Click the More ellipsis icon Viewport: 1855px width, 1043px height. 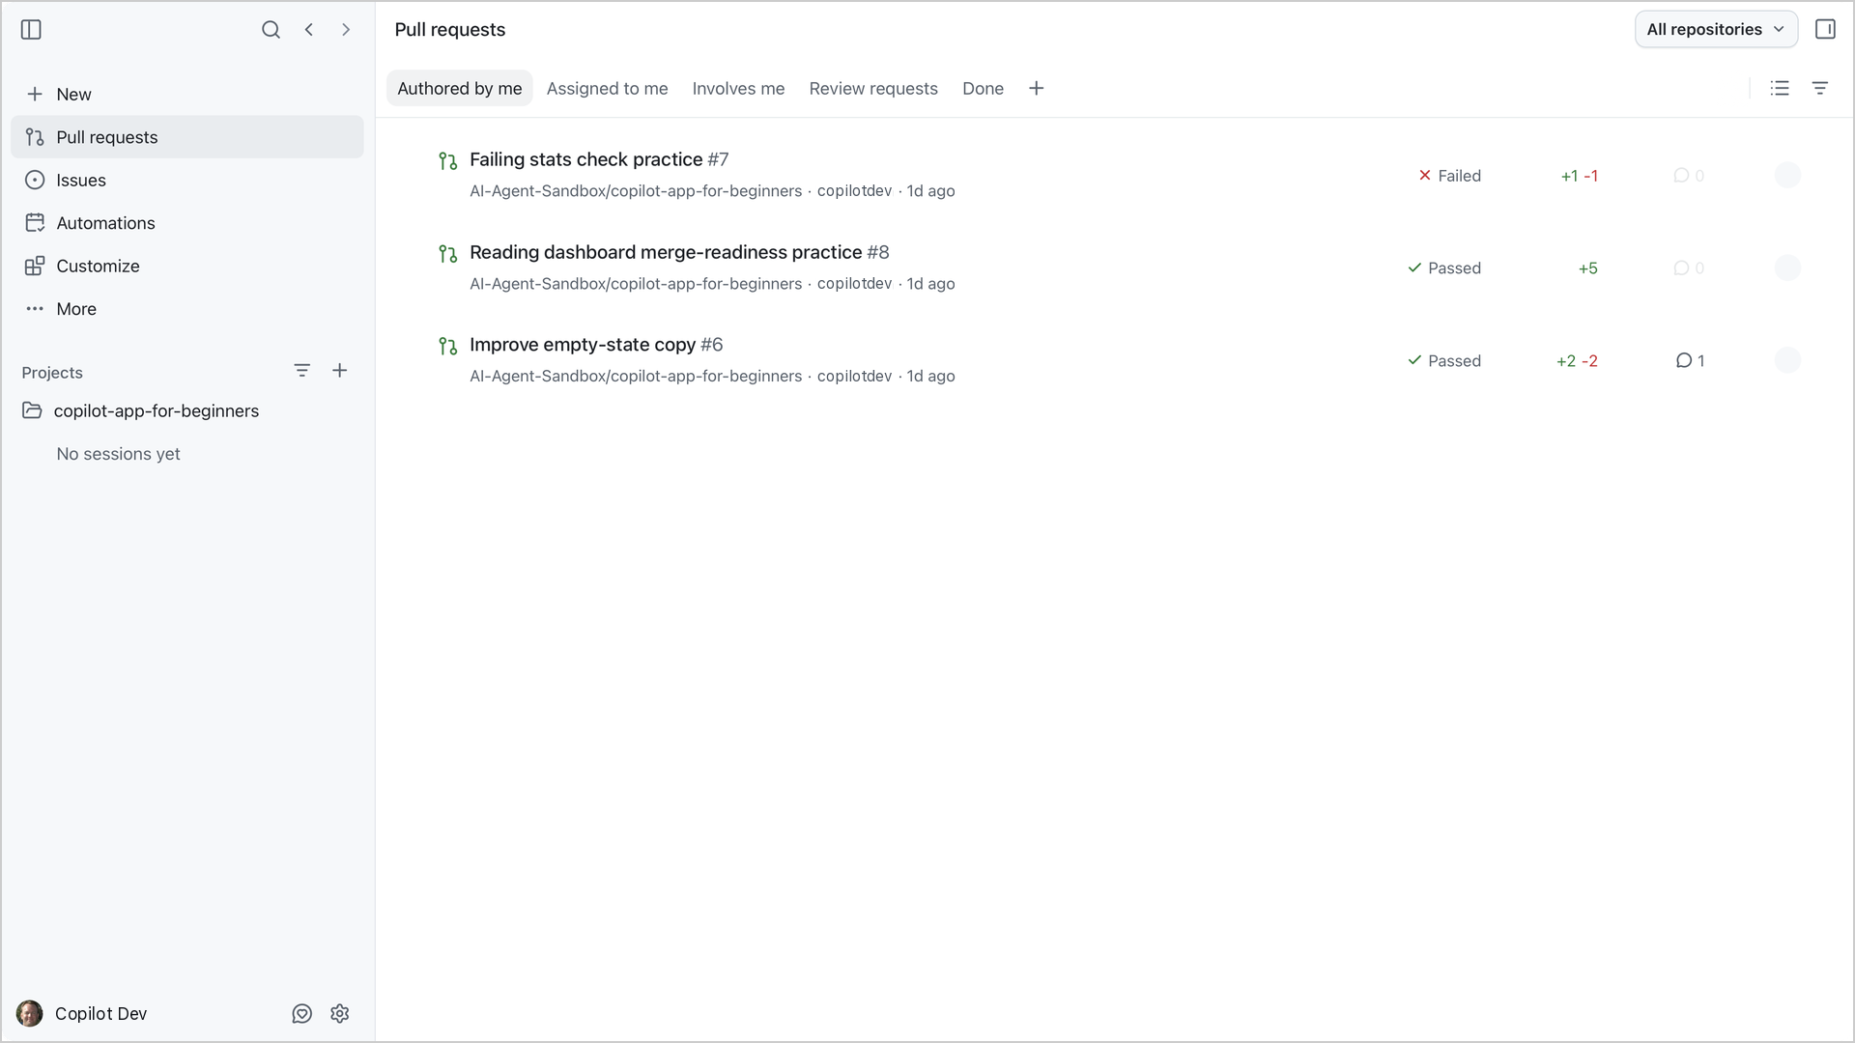point(35,309)
